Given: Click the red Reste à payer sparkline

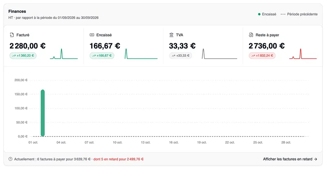Looking at the screenshot, I should click(303, 54).
